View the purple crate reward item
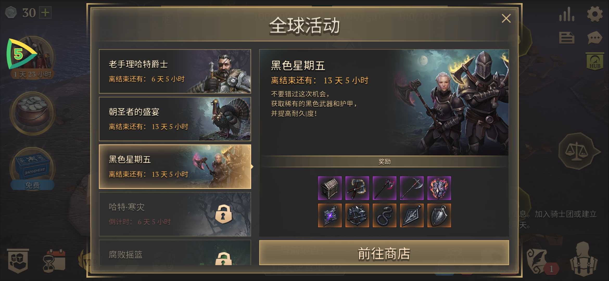 coord(330,188)
